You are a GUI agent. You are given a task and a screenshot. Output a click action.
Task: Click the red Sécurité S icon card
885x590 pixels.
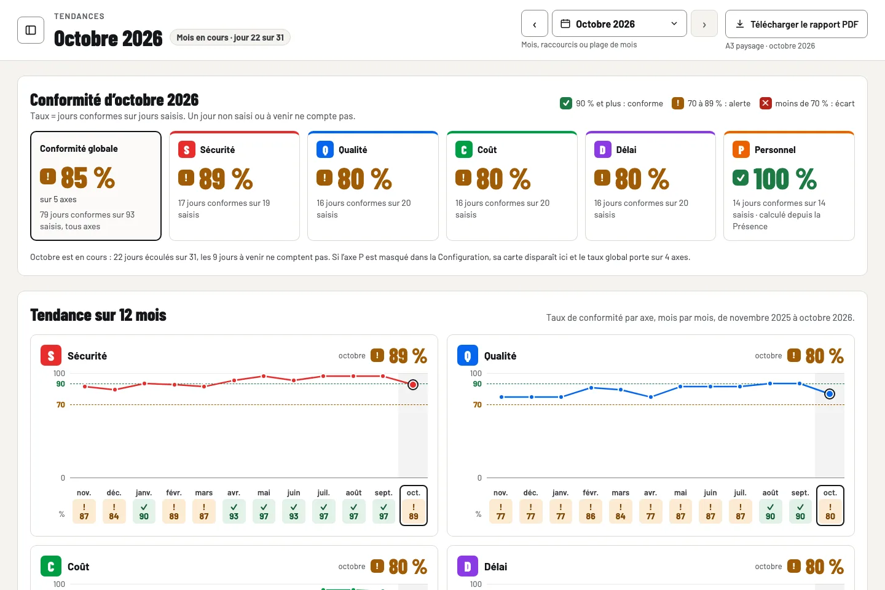[234, 186]
